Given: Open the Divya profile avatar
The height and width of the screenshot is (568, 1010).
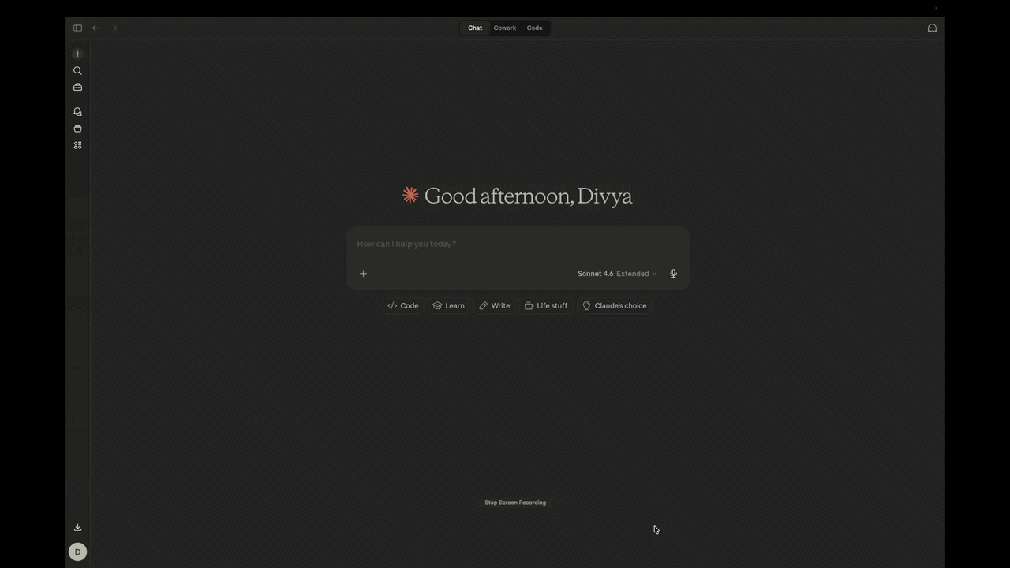Looking at the screenshot, I should (77, 552).
